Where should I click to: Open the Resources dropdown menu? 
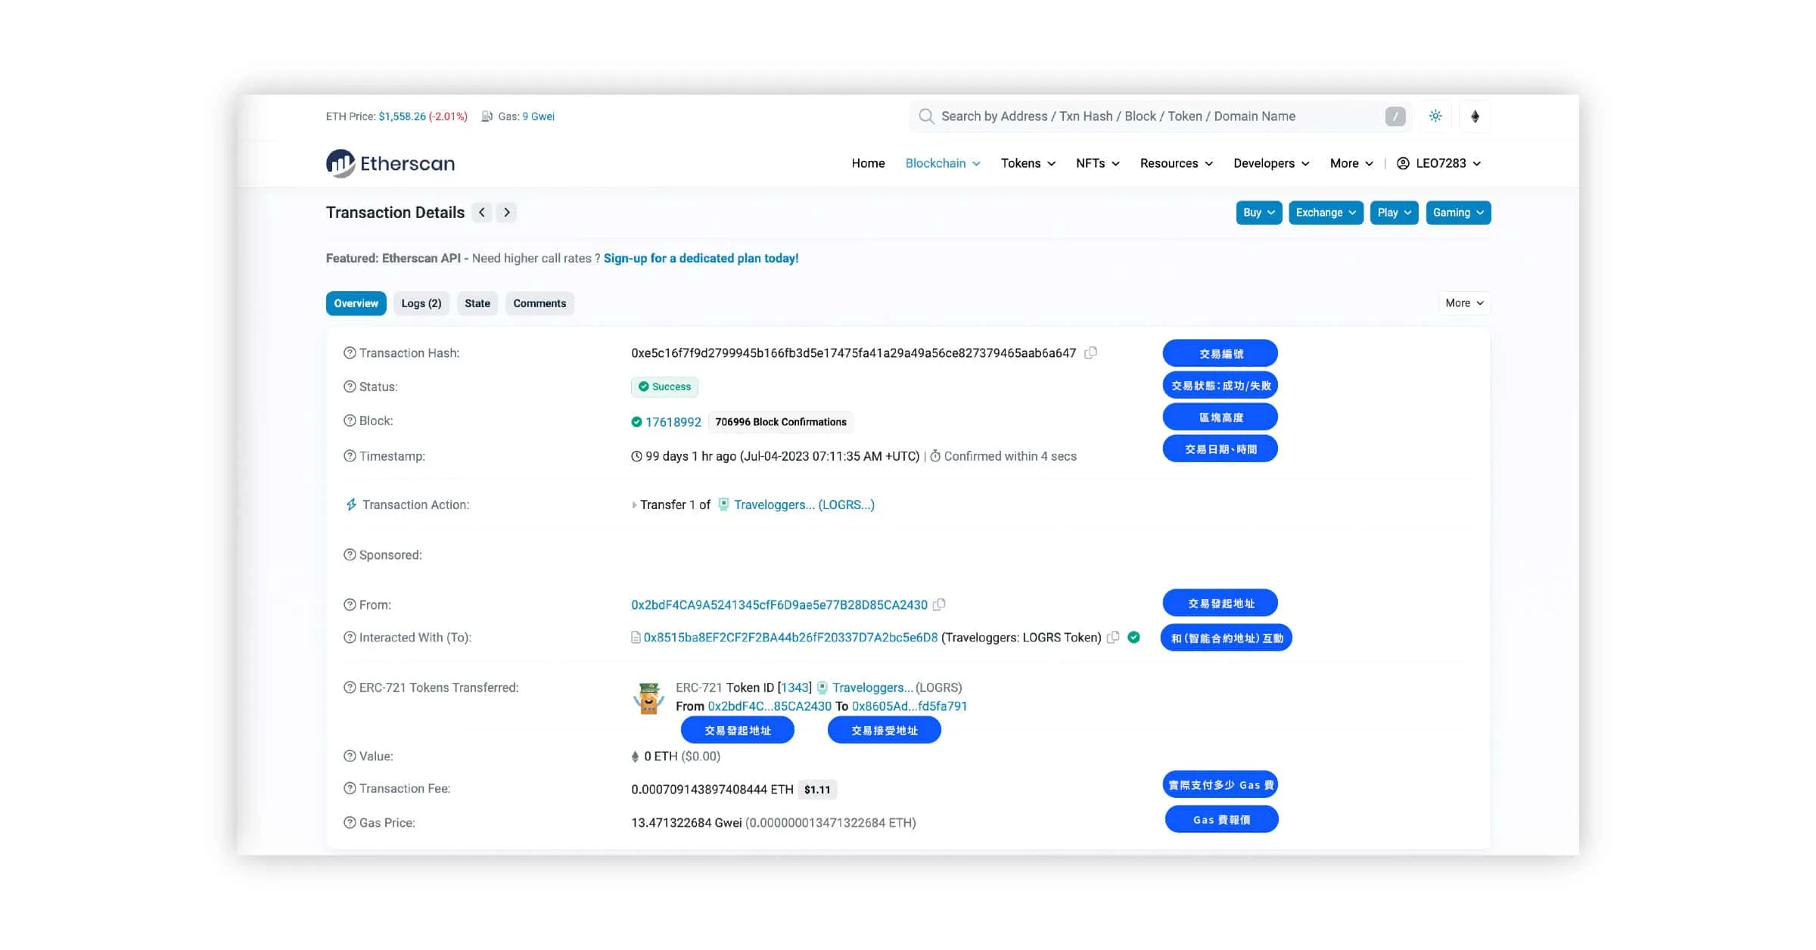click(x=1177, y=163)
